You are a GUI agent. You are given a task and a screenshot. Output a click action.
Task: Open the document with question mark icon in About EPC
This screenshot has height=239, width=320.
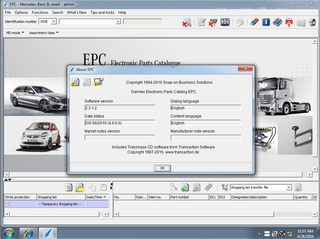75,82
